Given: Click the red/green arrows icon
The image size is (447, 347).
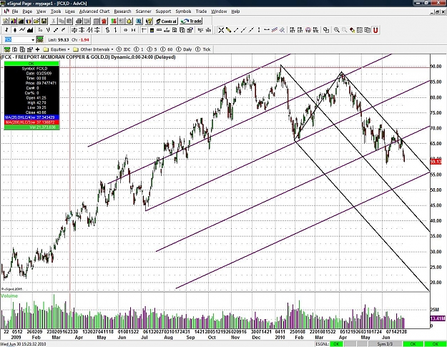Looking at the screenshot, I should 114,21.
